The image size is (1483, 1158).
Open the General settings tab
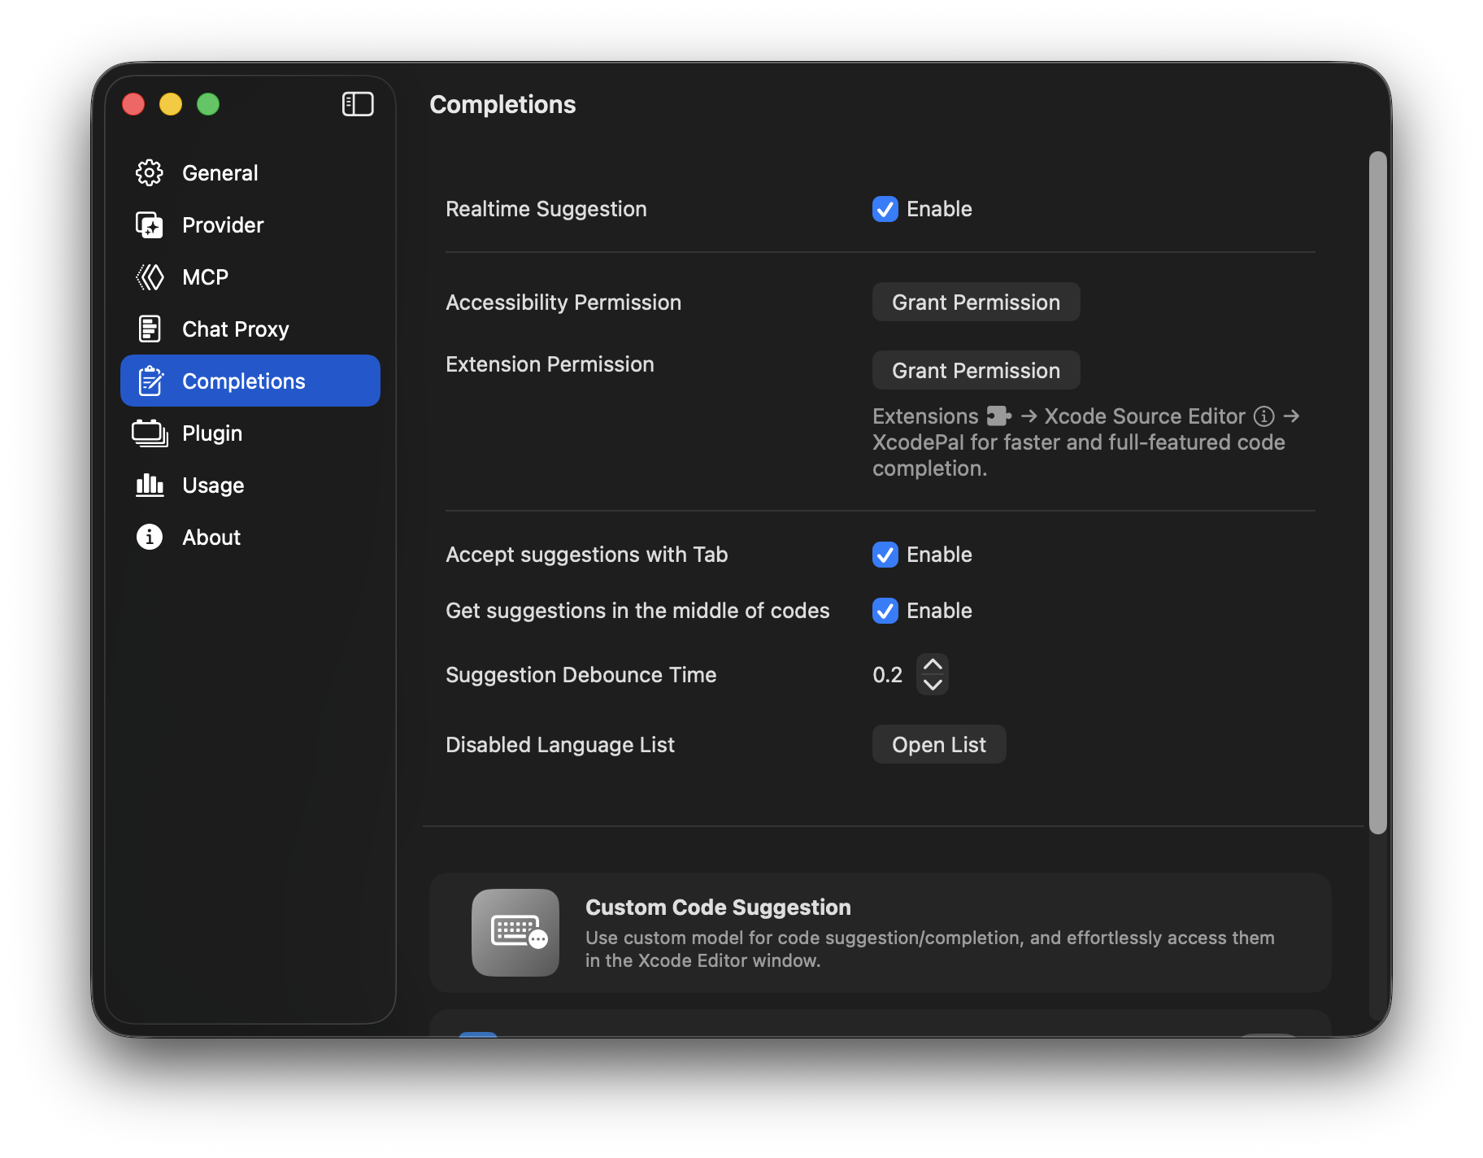[x=250, y=172]
